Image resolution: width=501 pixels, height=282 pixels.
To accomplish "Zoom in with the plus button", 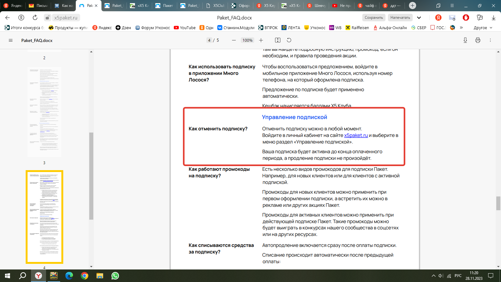I will point(261,40).
